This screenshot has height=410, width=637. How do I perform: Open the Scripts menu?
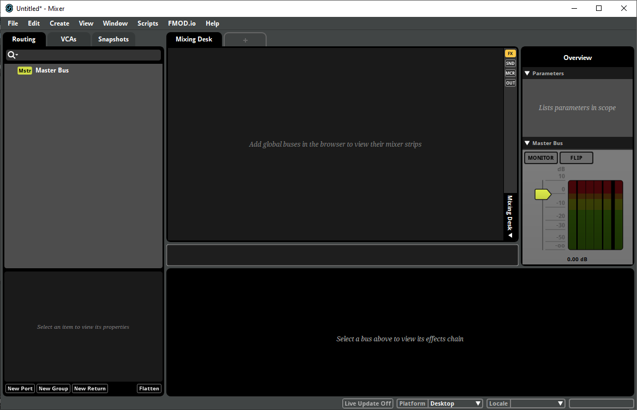(147, 23)
